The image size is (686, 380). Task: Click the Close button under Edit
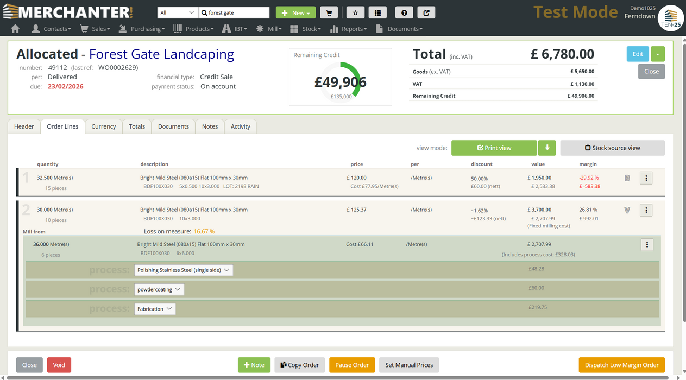pos(651,72)
